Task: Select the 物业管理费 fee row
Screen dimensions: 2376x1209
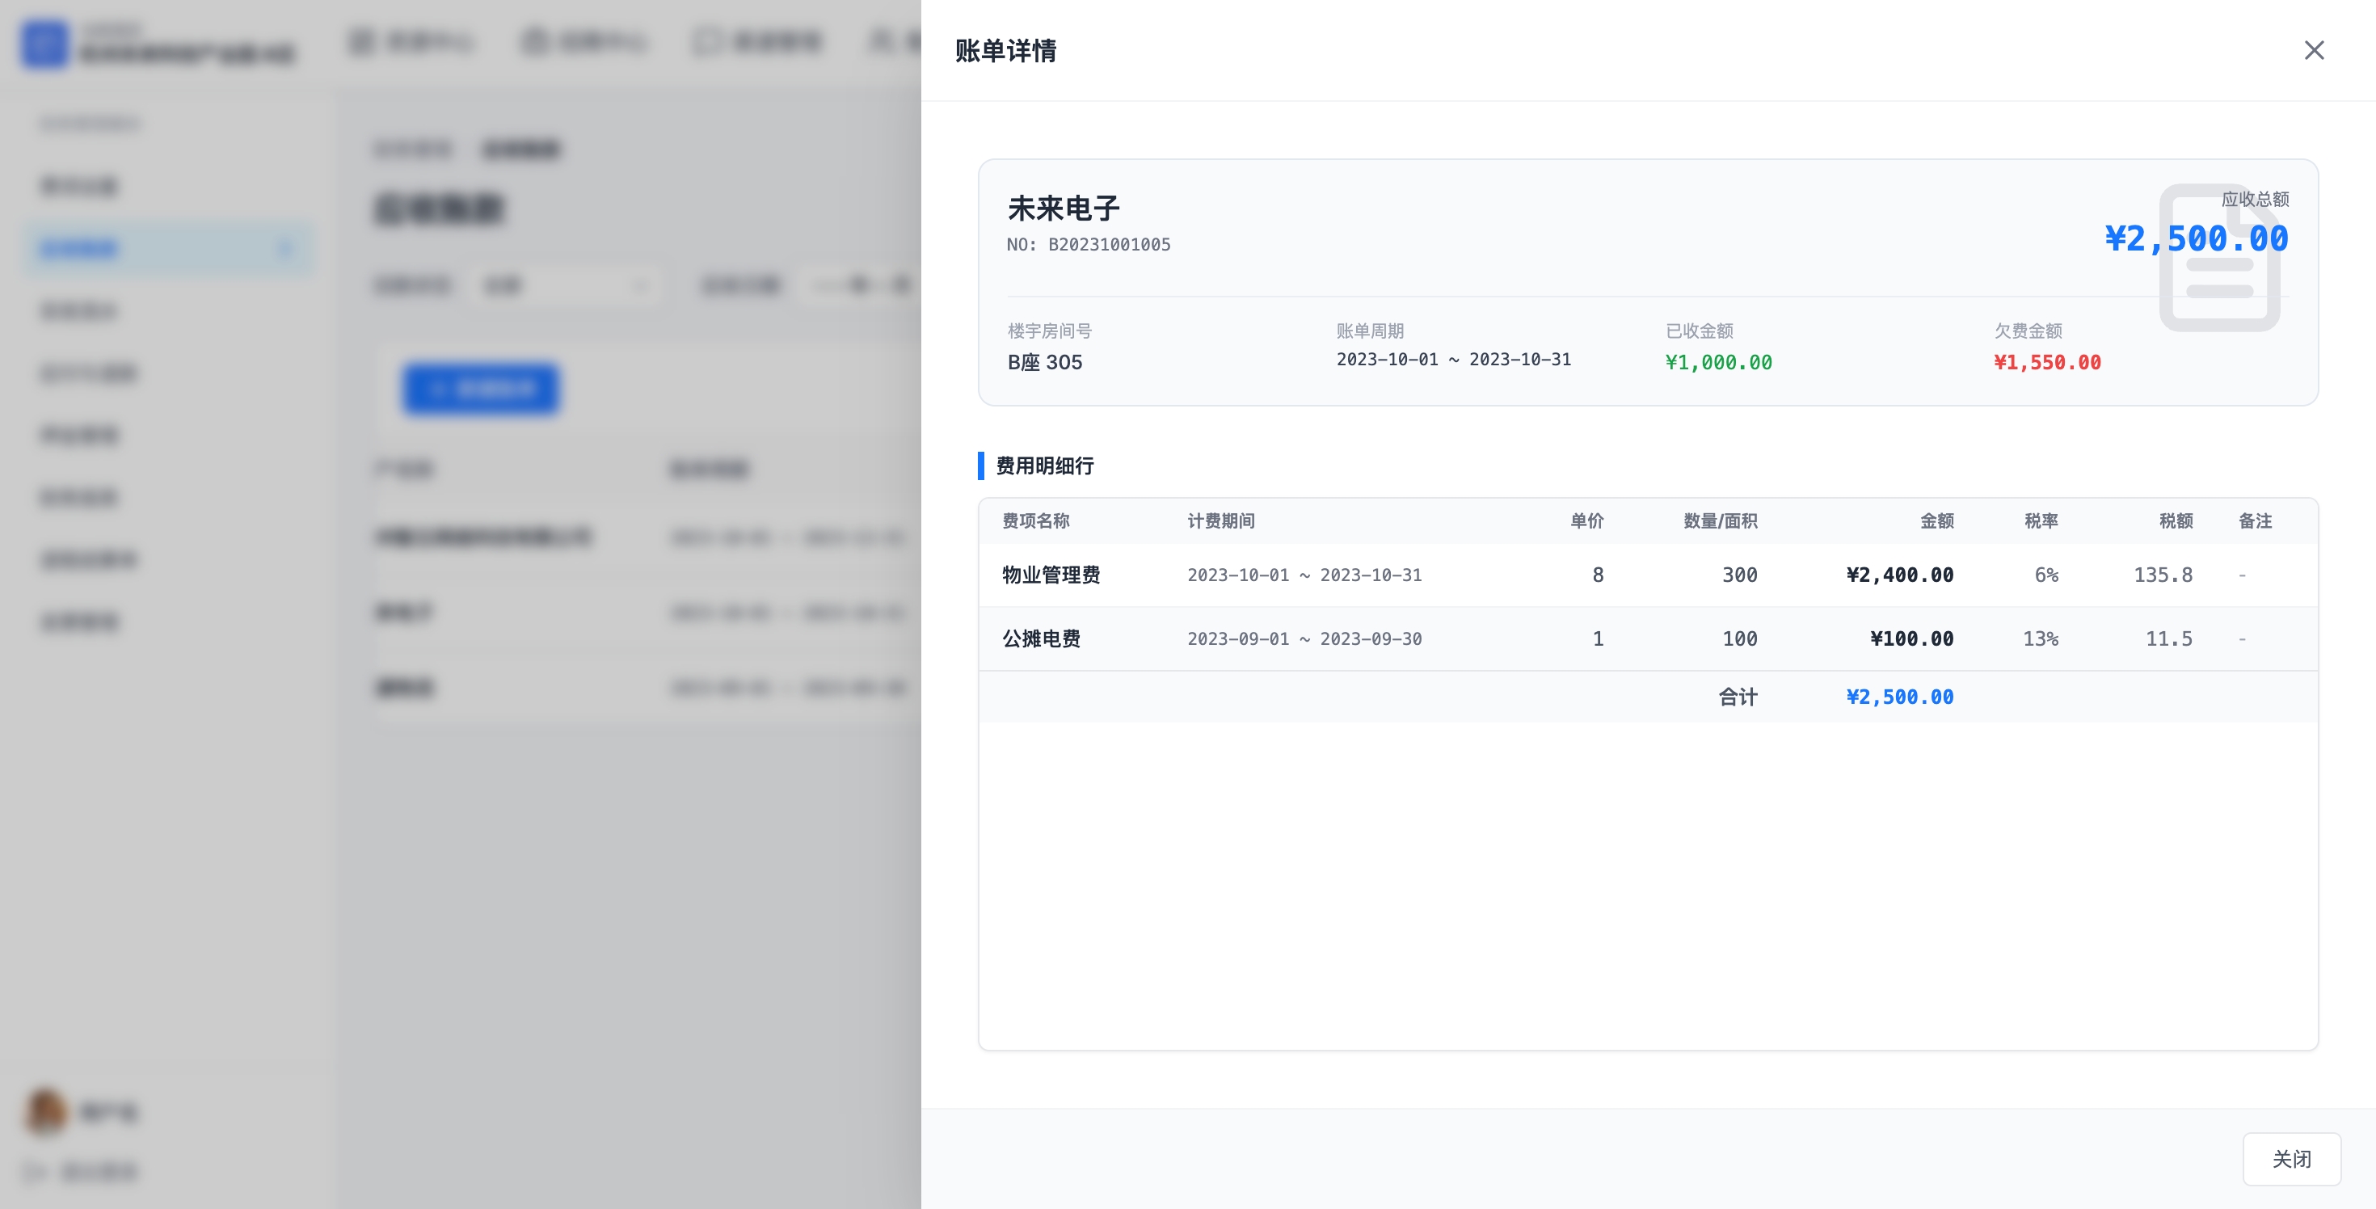Action: tap(1051, 575)
